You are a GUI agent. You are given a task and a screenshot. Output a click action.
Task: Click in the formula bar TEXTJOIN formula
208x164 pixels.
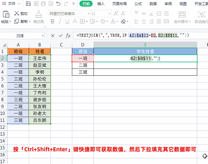click(133, 35)
